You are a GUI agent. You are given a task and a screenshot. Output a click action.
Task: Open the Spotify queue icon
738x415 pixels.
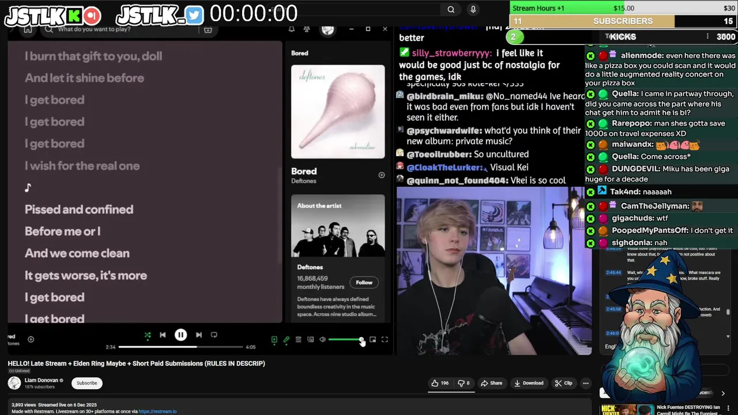point(298,340)
